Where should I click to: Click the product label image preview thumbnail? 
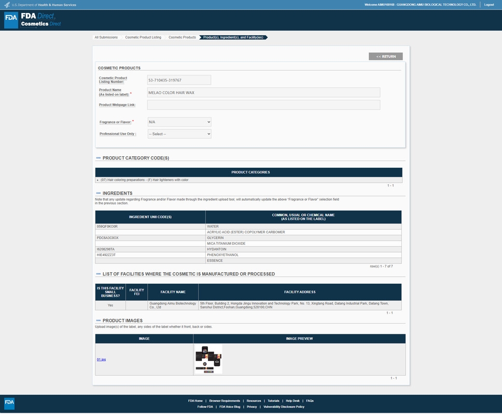(x=208, y=359)
